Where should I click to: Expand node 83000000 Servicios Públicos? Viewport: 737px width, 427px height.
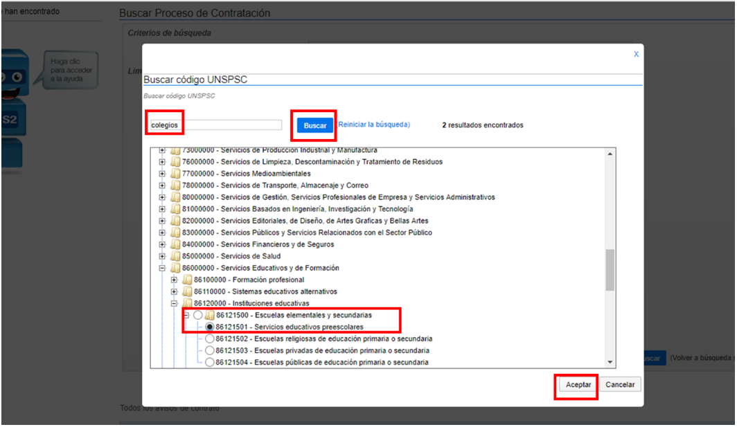[x=162, y=233]
